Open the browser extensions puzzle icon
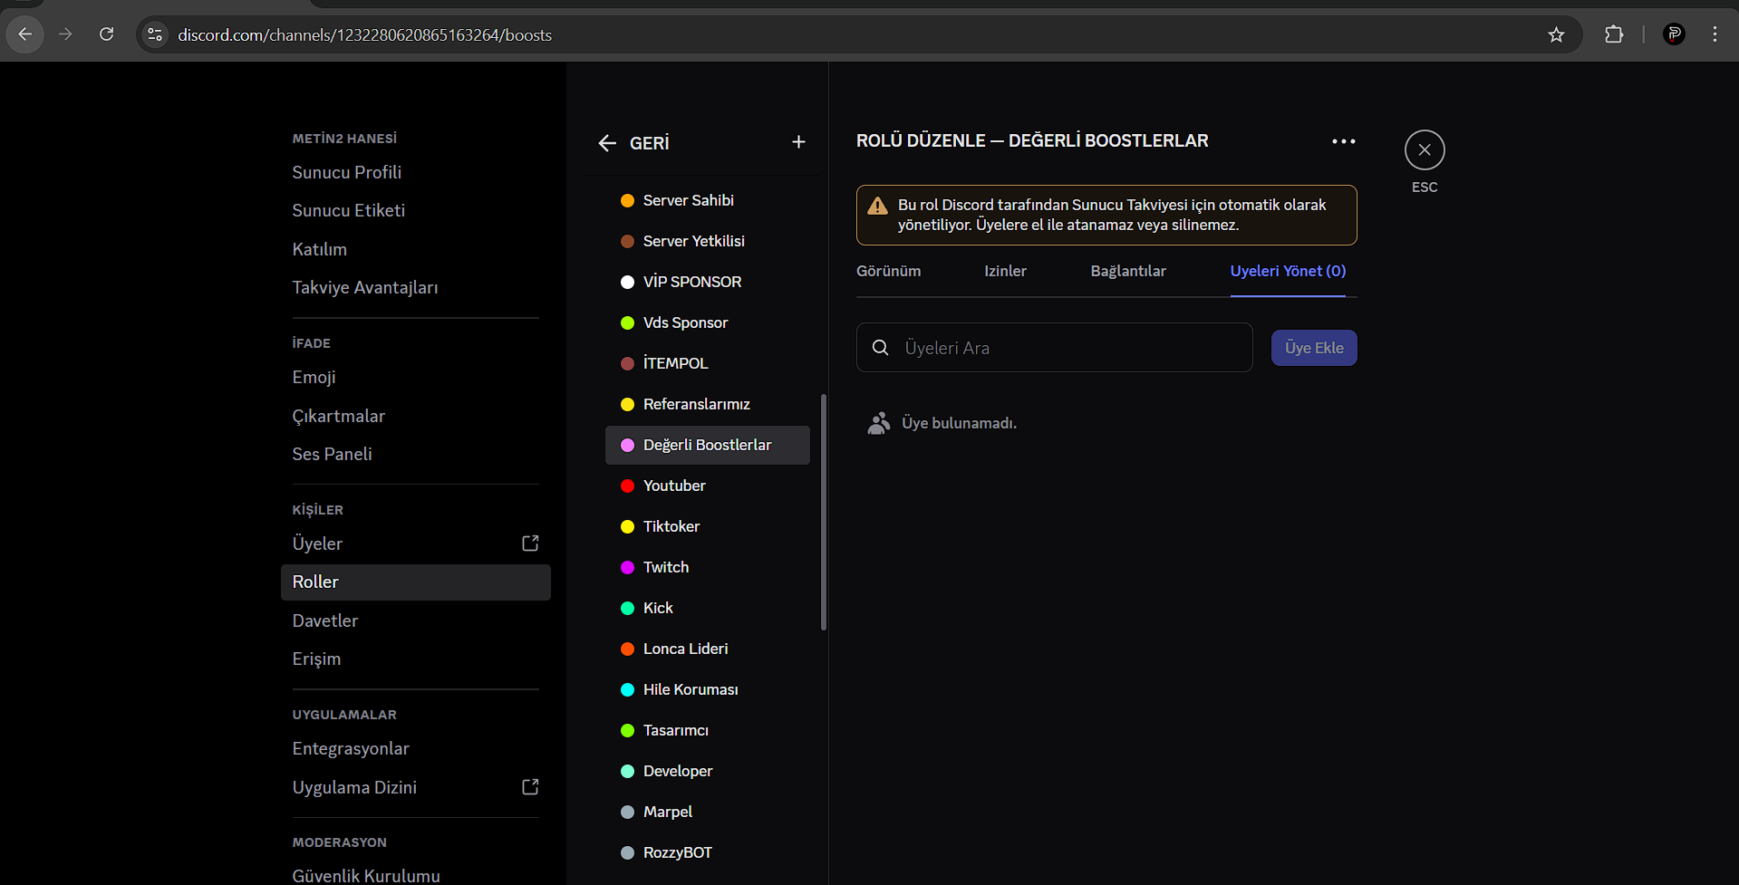Screen dimensions: 1739x885 click(1614, 34)
